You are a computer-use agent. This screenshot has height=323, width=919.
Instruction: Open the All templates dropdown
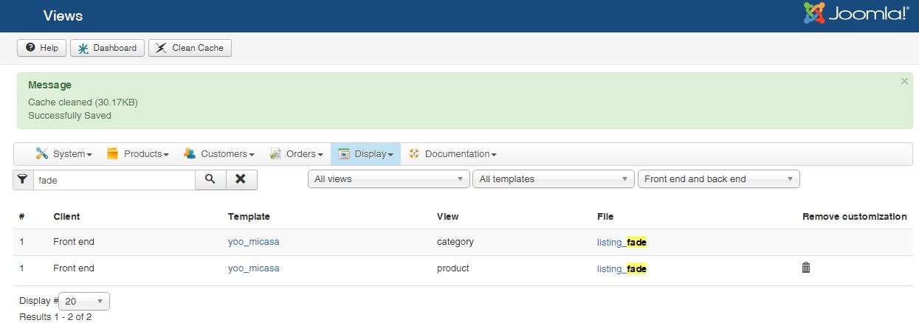coord(553,179)
